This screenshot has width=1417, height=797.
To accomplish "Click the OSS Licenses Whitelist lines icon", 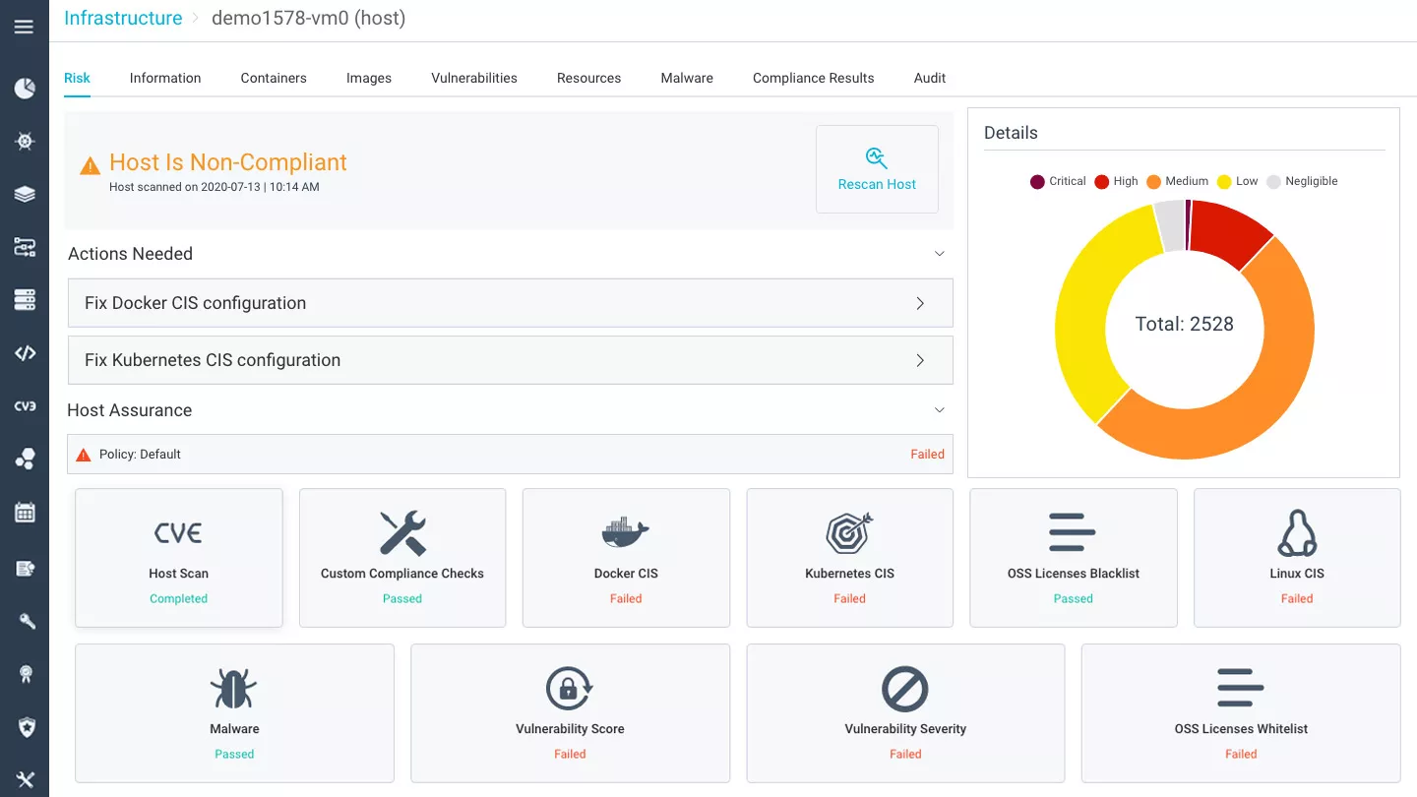I will point(1241,689).
